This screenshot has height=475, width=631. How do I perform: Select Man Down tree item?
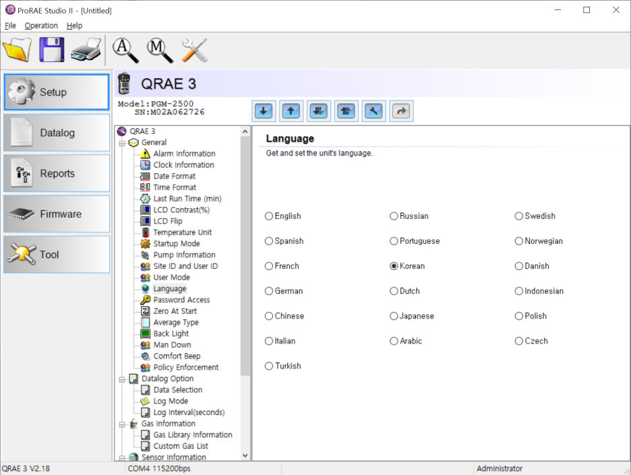click(x=172, y=345)
